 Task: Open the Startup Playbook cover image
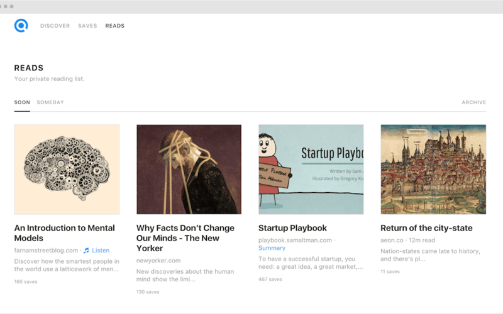[x=311, y=169]
